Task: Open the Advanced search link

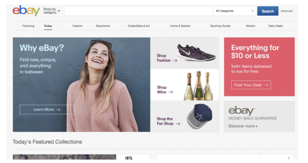Action: point(286,11)
